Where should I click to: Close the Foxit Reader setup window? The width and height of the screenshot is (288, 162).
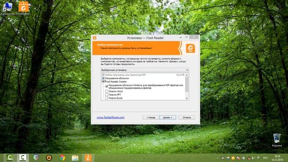tap(194, 37)
